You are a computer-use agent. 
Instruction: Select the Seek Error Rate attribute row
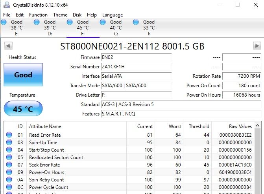[x=129, y=165]
